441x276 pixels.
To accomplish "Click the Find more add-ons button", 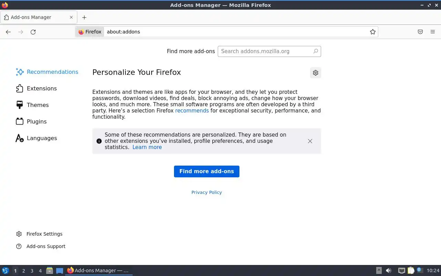I will (x=207, y=171).
